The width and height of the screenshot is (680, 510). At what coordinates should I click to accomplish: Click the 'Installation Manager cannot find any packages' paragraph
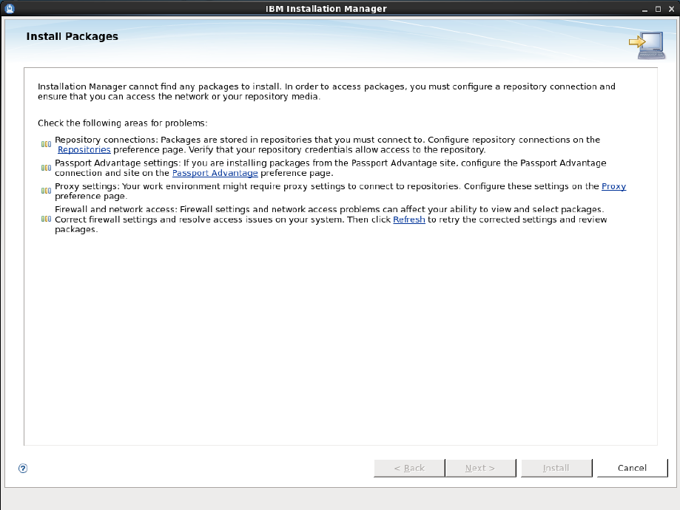point(326,92)
